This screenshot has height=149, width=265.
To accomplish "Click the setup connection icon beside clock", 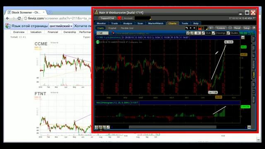I will 254,18.
